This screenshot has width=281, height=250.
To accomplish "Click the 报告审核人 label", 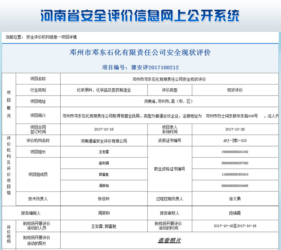I will tap(170, 213).
